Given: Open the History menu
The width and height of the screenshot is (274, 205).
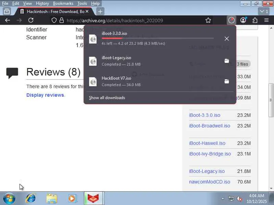Looking at the screenshot, I should tap(42, 3).
